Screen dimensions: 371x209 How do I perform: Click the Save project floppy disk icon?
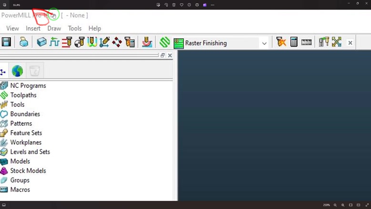(x=6, y=42)
